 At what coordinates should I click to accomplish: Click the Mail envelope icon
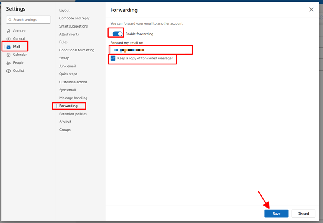9,47
